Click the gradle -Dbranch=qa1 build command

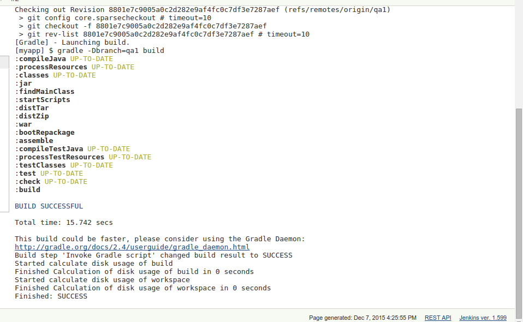111,50
